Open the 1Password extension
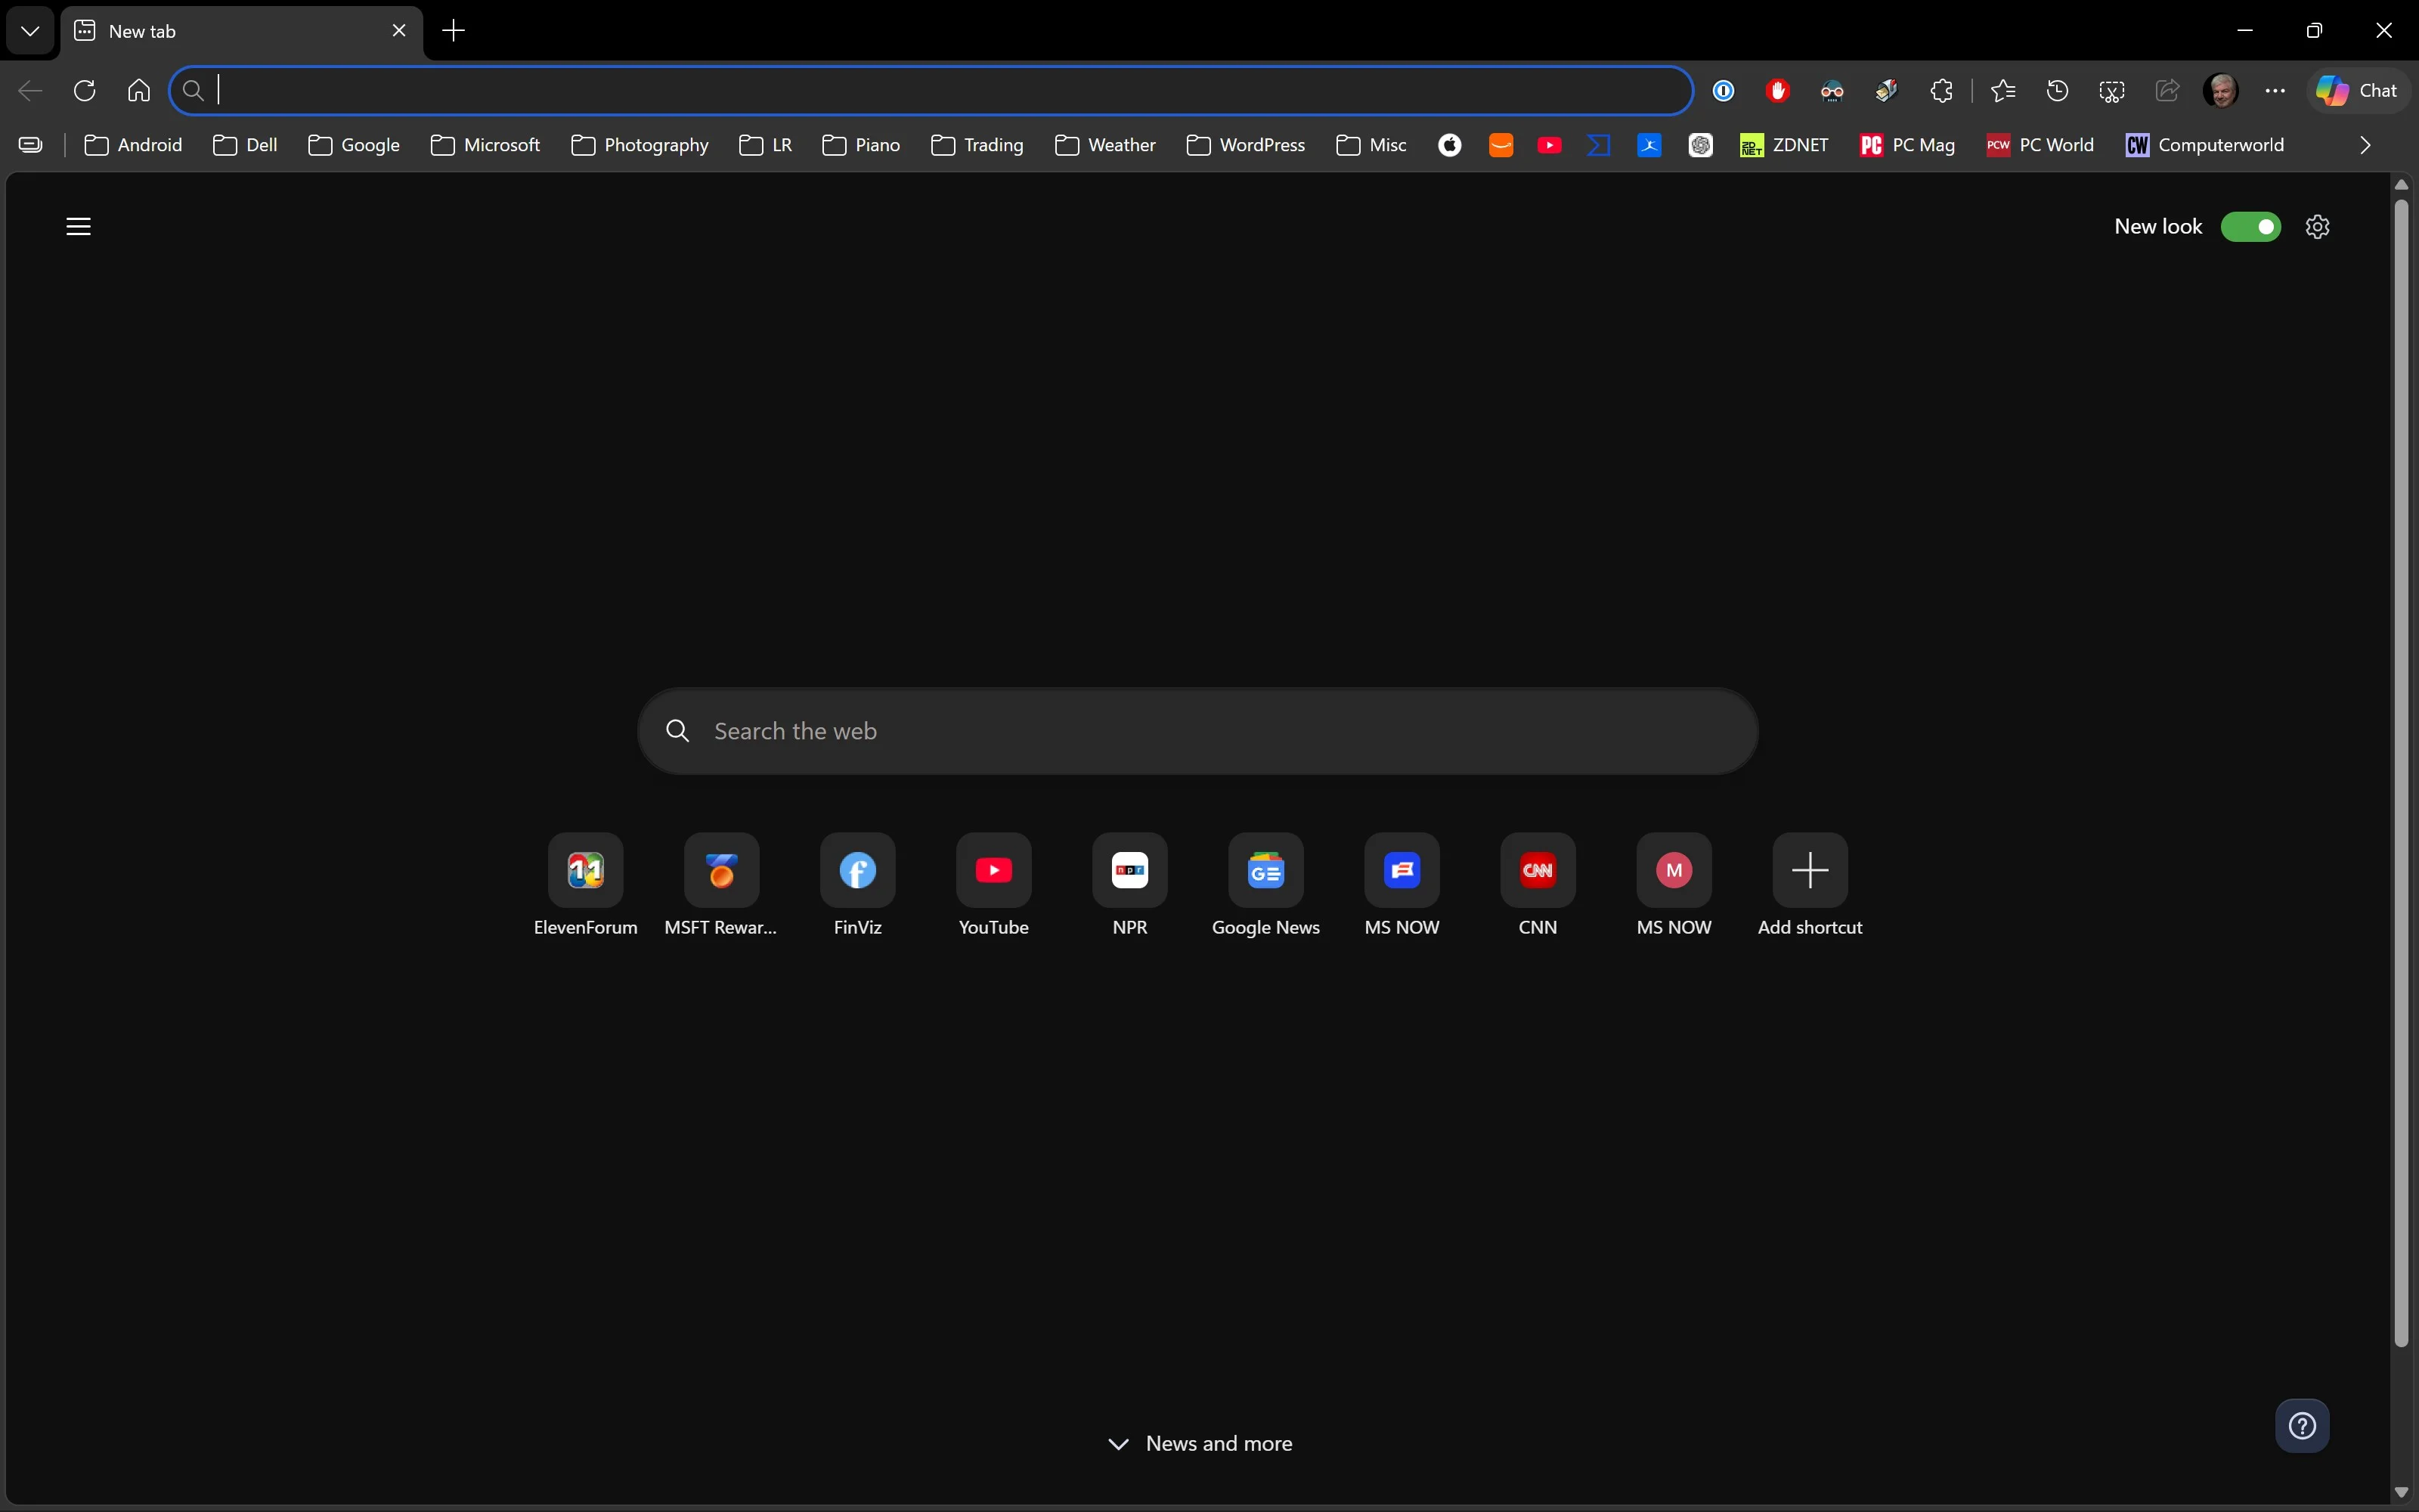The height and width of the screenshot is (1512, 2419). coord(1724,91)
